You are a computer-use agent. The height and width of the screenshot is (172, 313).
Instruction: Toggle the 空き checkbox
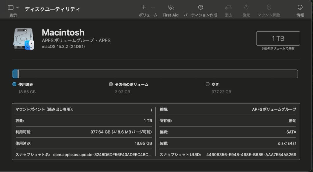(x=208, y=84)
